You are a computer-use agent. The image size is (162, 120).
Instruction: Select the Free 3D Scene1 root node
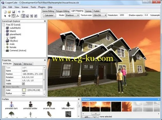point(13,25)
